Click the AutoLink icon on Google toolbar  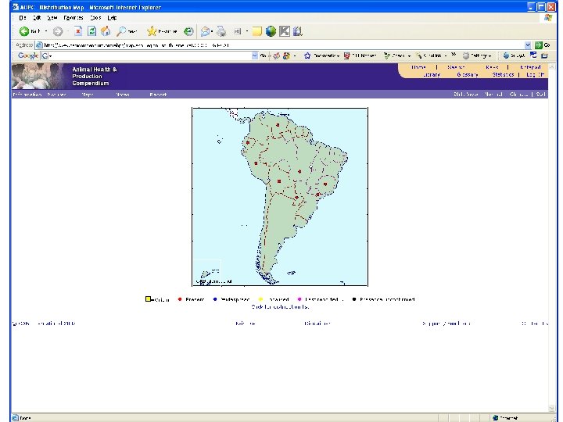click(418, 55)
